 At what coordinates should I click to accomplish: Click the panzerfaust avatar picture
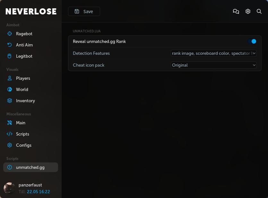click(9, 188)
